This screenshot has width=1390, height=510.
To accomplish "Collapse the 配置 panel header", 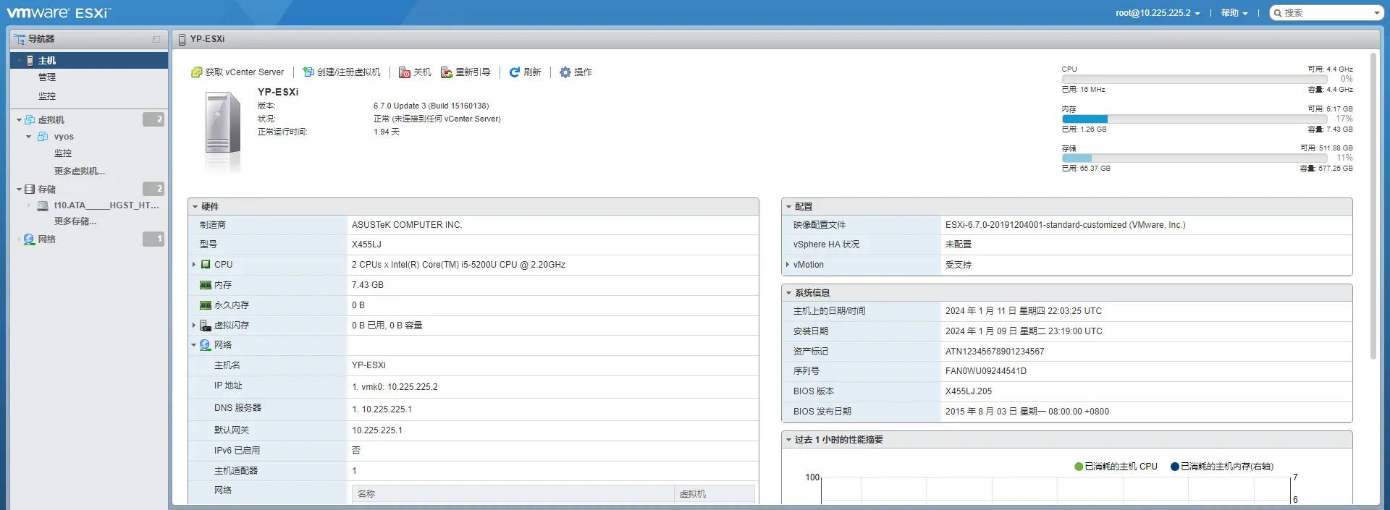I will point(788,207).
